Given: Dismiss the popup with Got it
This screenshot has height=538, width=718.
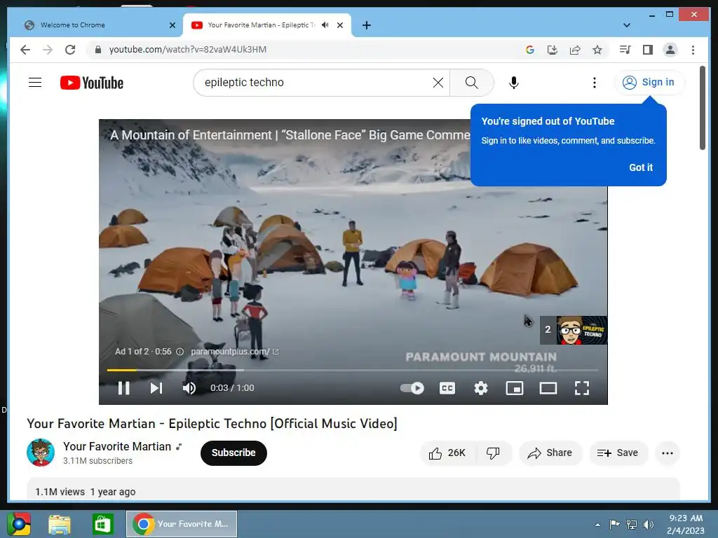Looking at the screenshot, I should (x=641, y=167).
